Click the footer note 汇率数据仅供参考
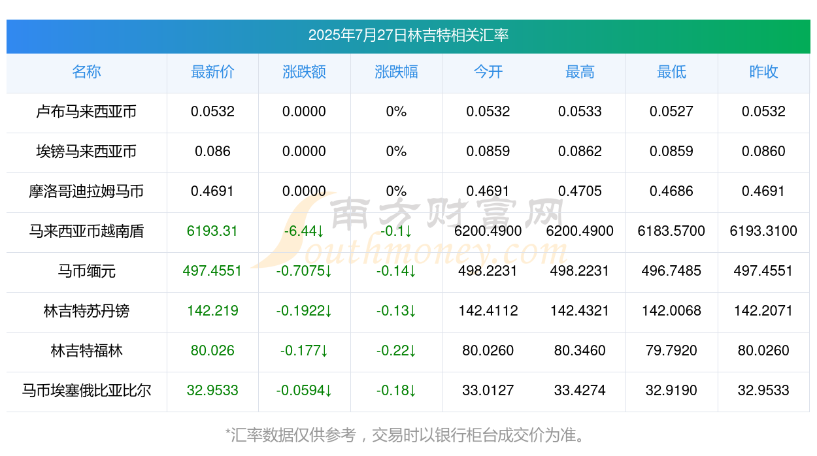The height and width of the screenshot is (456, 817). tap(293, 435)
